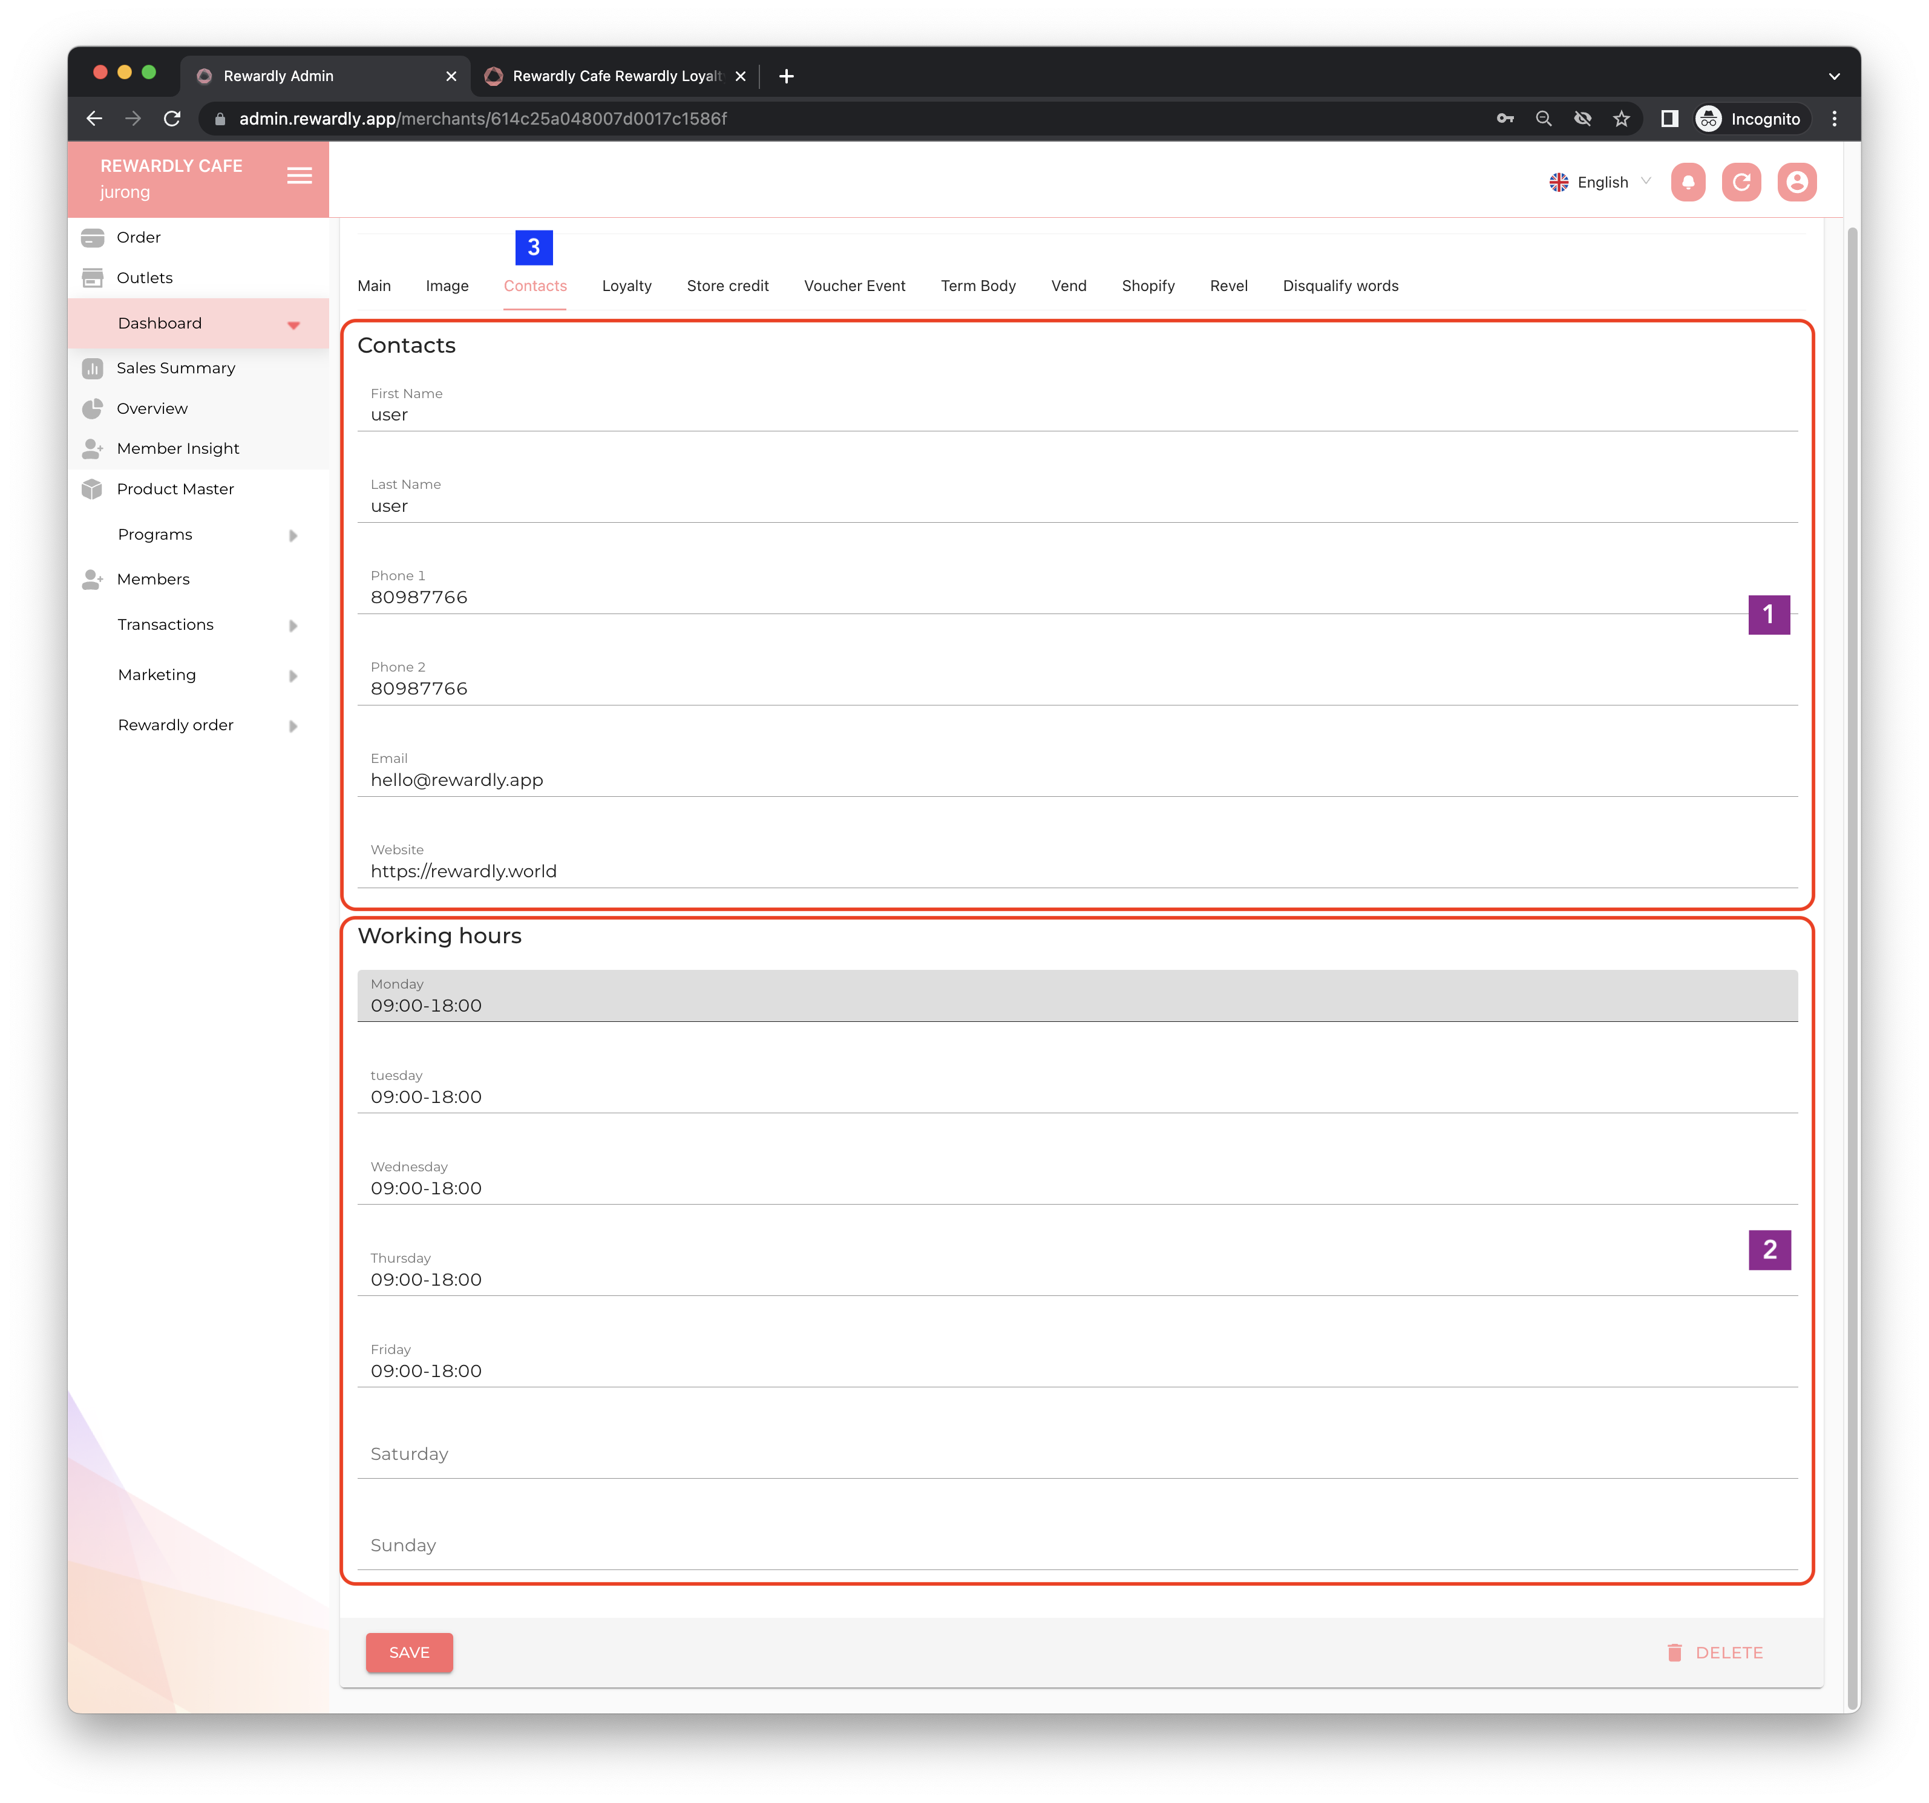Click the refresh icon in header
Screen dimensions: 1929x1803
(1742, 183)
